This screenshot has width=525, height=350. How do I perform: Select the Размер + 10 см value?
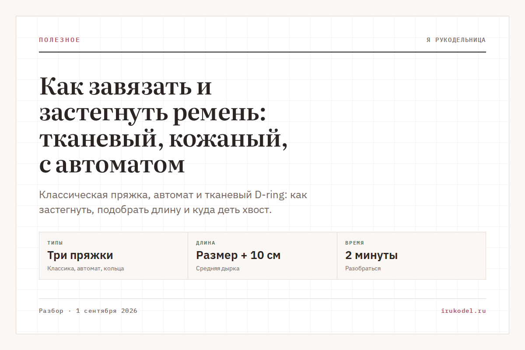pyautogui.click(x=238, y=255)
